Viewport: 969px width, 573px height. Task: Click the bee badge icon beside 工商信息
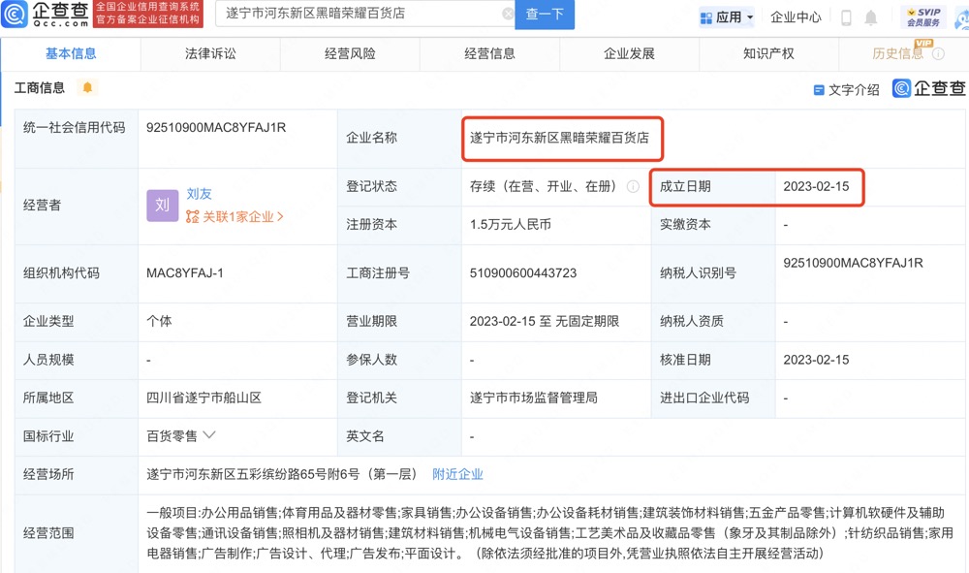(x=86, y=87)
